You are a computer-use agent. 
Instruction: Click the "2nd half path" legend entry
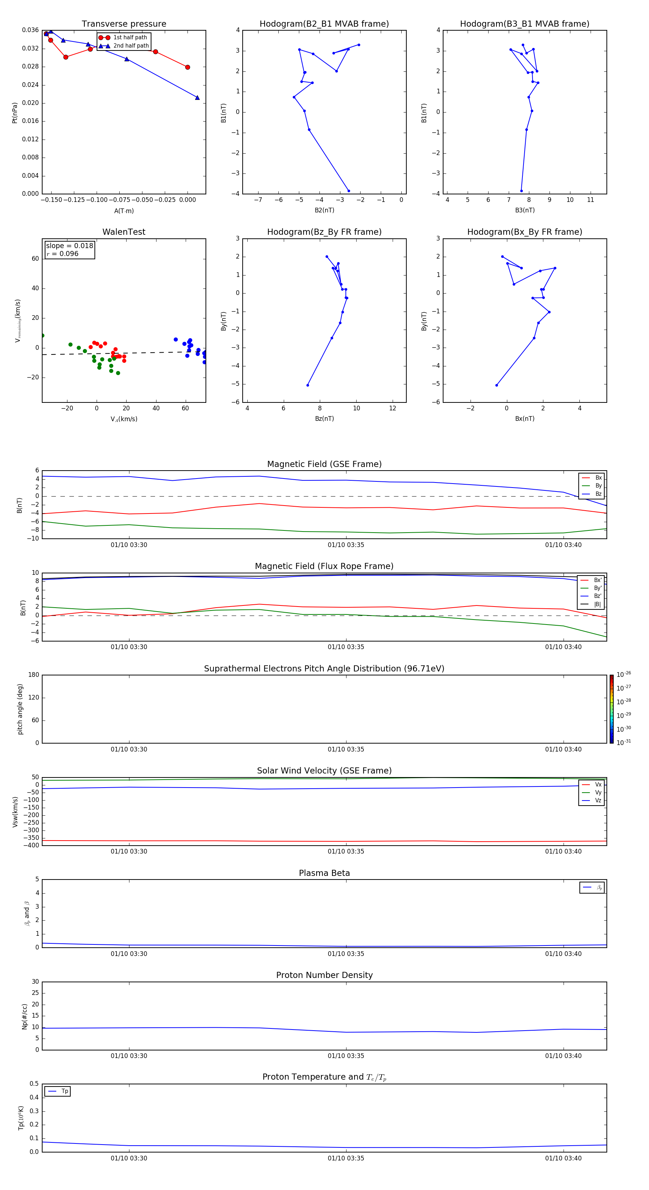(x=123, y=46)
